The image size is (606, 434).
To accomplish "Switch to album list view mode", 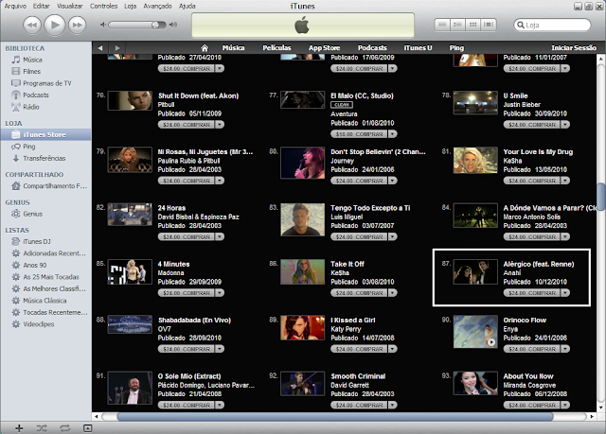I will (x=457, y=25).
